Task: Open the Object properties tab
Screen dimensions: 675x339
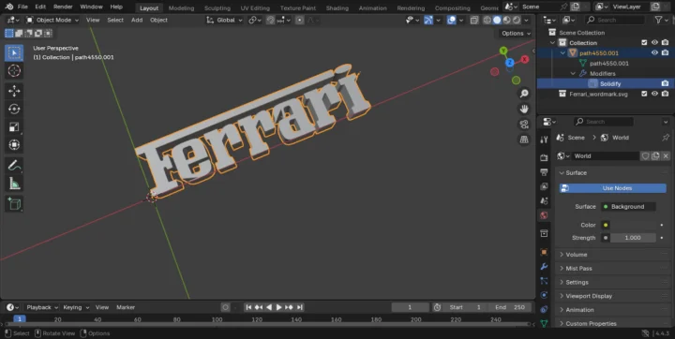Action: click(544, 252)
